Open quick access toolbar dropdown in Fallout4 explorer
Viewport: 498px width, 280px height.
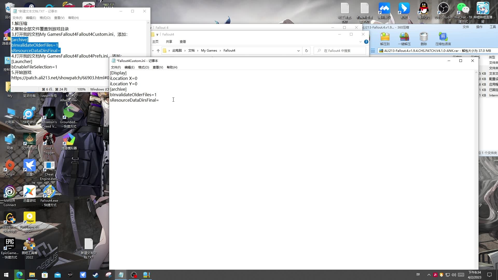pos(157,34)
